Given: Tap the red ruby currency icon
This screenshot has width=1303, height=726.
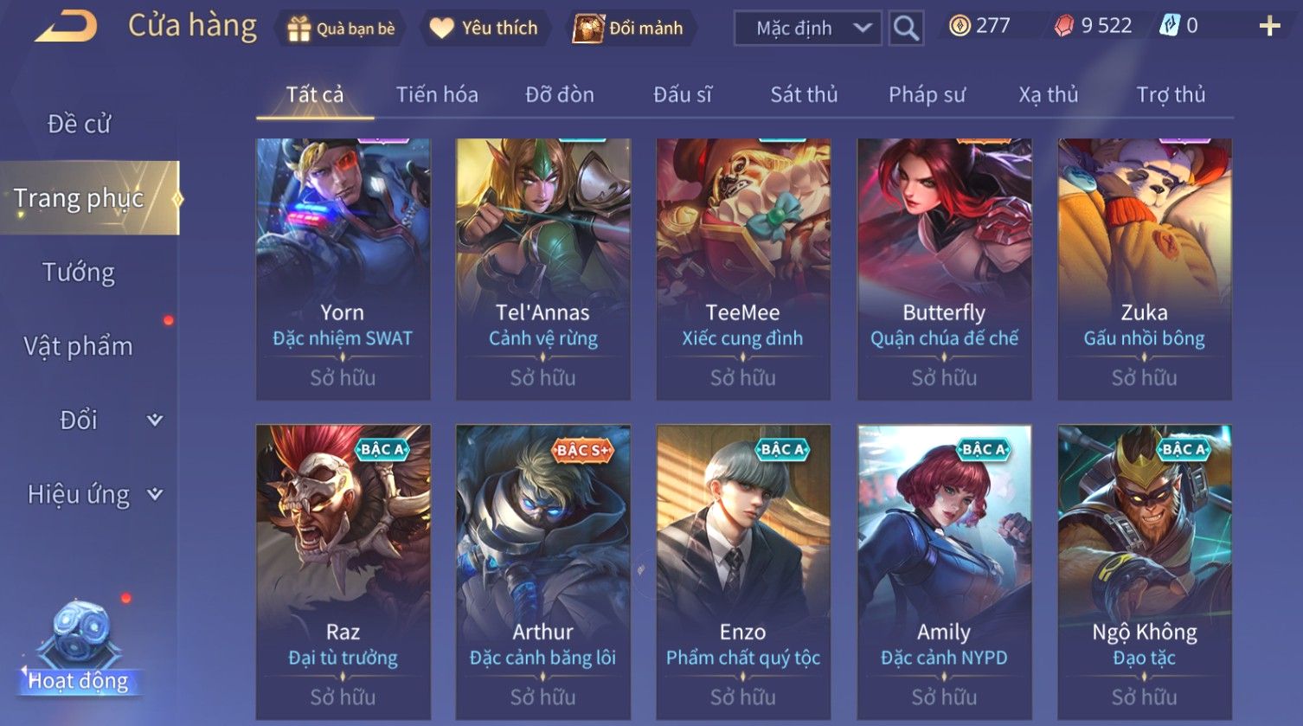Looking at the screenshot, I should click(1064, 27).
